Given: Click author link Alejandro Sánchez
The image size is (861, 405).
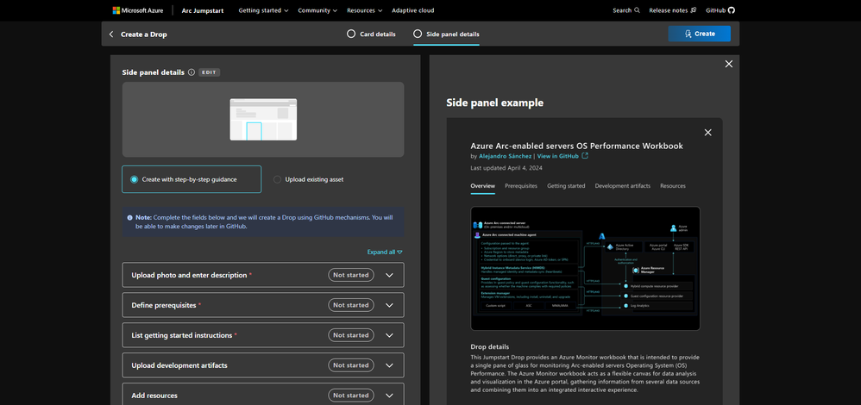Looking at the screenshot, I should [506, 156].
